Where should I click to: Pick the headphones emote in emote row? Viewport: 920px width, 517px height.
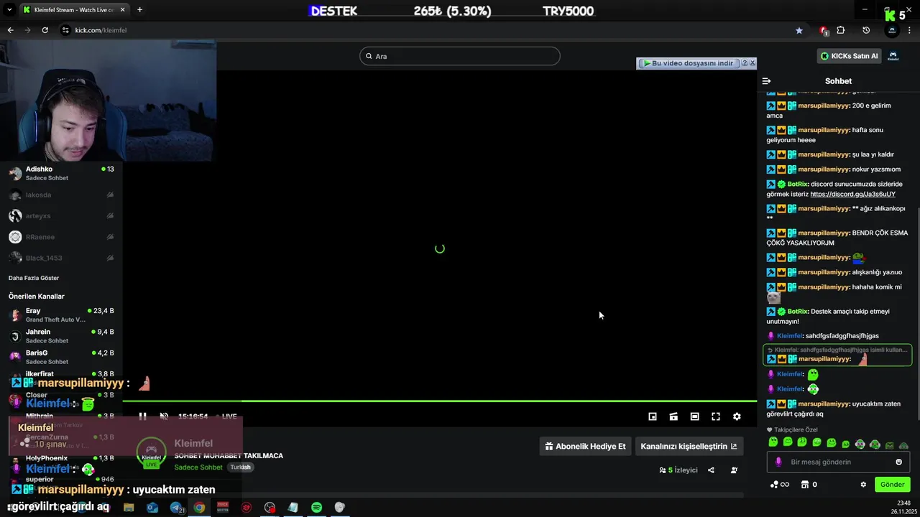860,444
